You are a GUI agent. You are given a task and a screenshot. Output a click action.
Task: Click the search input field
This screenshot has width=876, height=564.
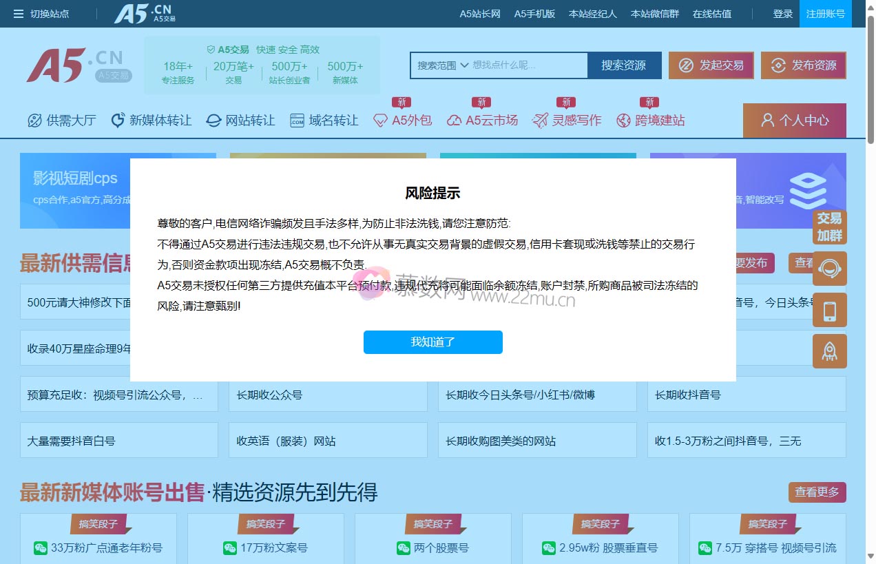coord(527,65)
